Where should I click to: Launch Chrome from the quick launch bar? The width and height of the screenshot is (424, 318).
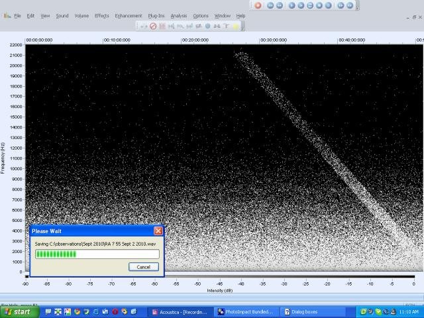[77, 312]
